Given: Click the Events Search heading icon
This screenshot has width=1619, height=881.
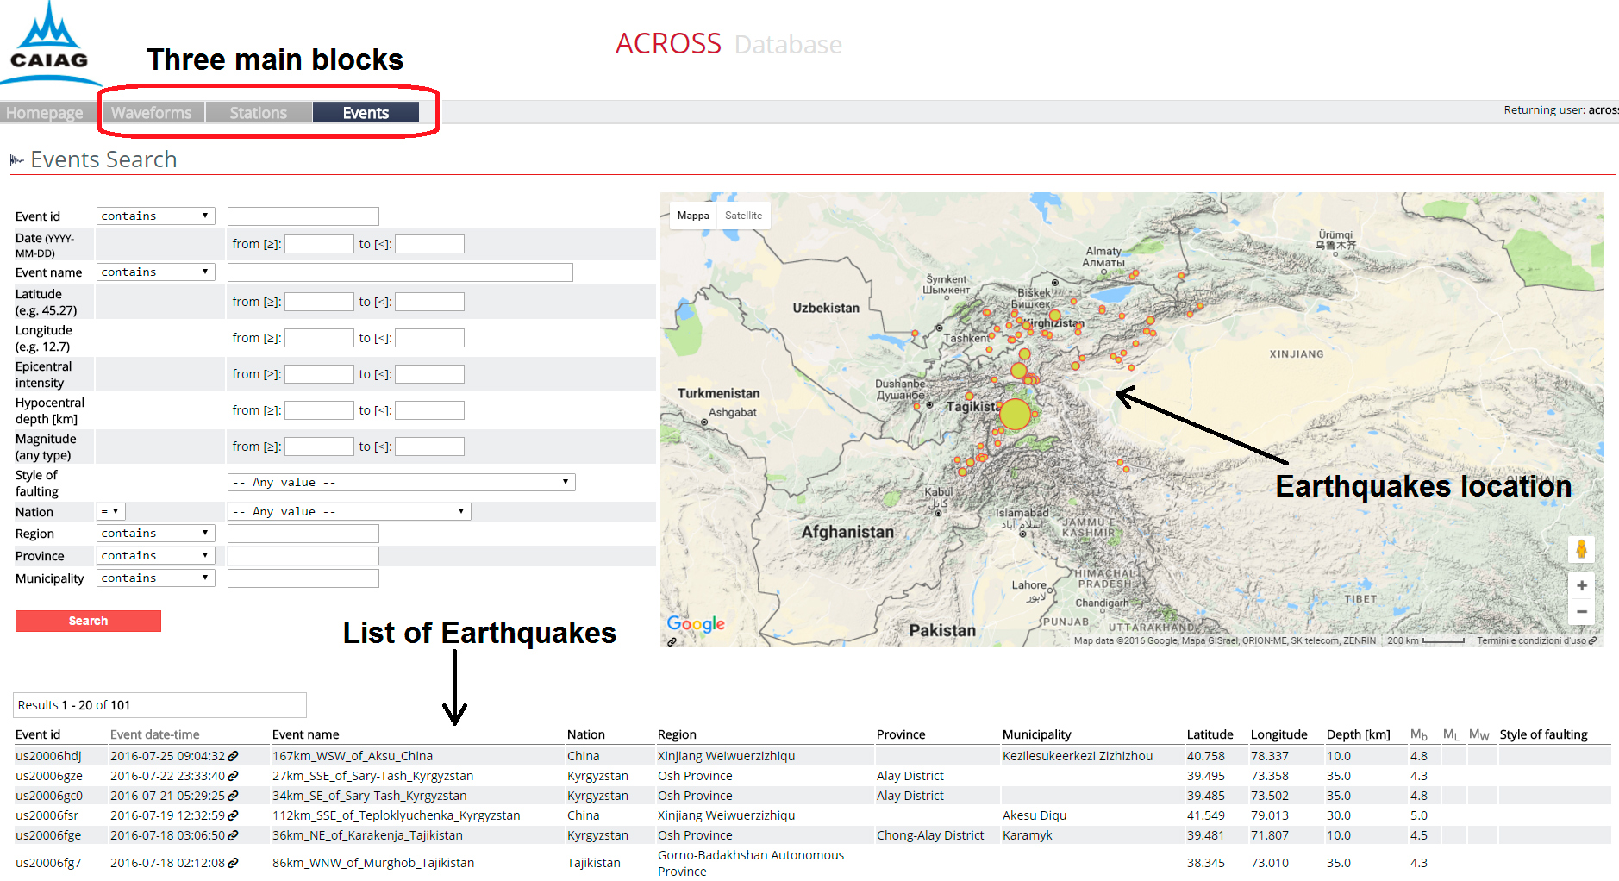Looking at the screenshot, I should (16, 159).
